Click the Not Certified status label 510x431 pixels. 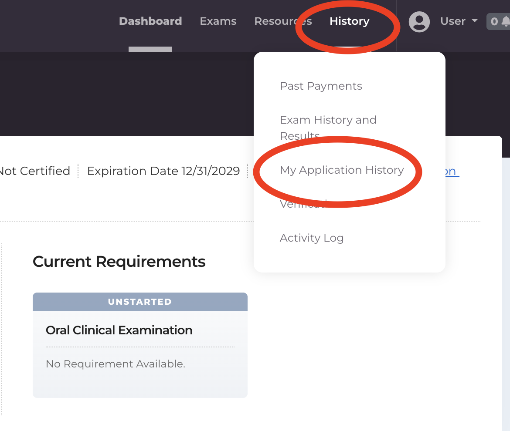tap(35, 171)
